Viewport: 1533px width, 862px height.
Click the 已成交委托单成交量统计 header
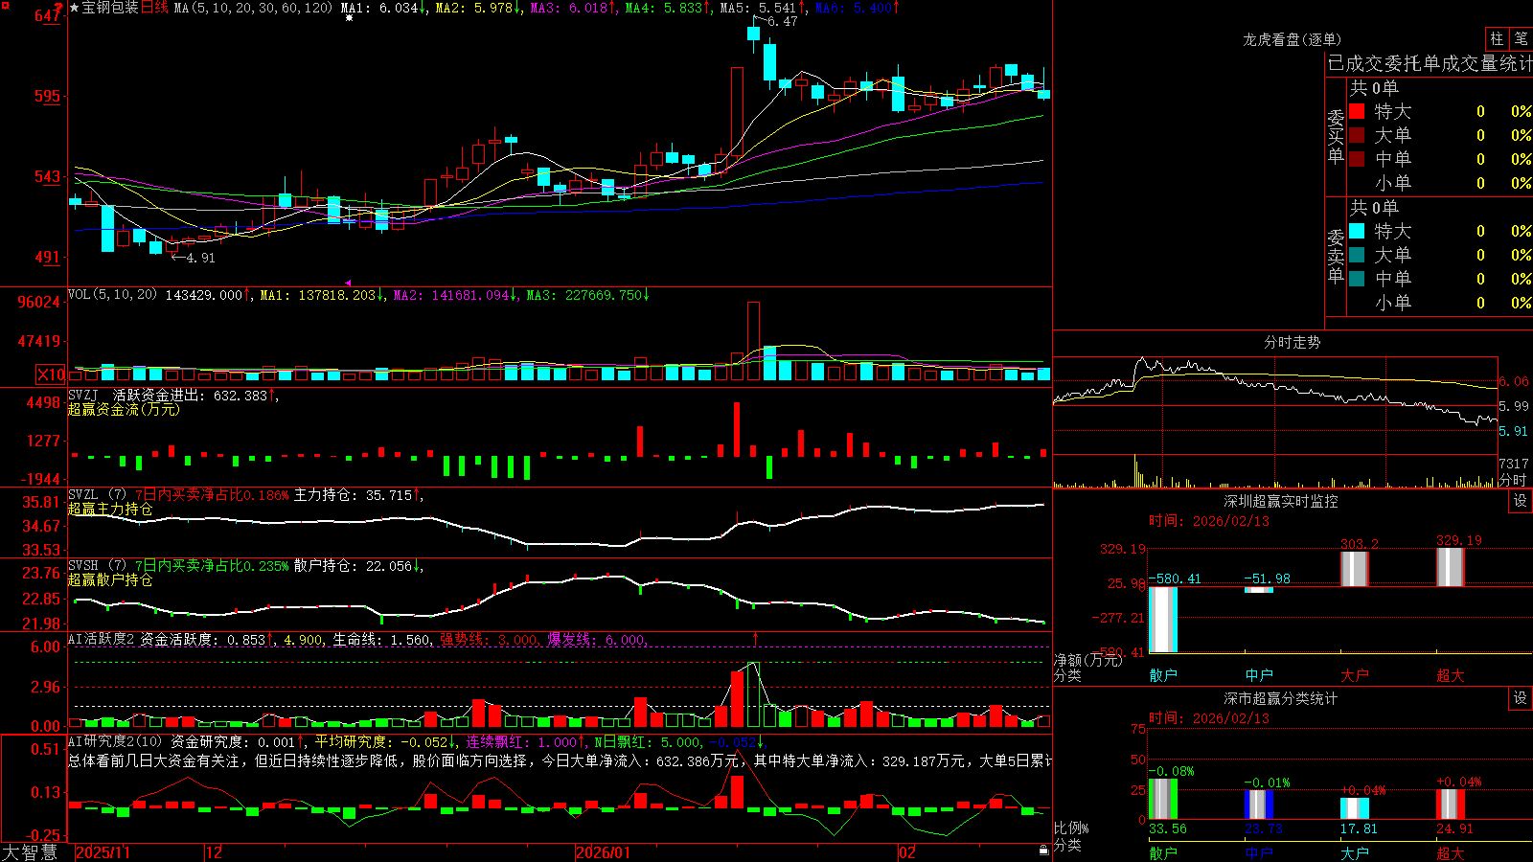tap(1430, 63)
